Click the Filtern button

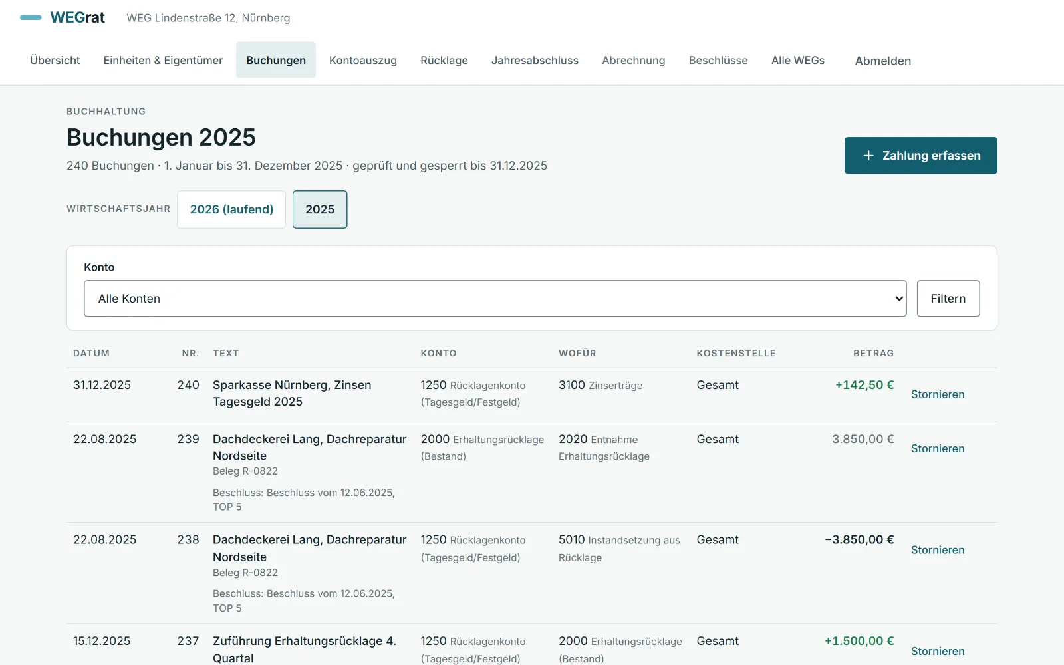[x=948, y=299]
